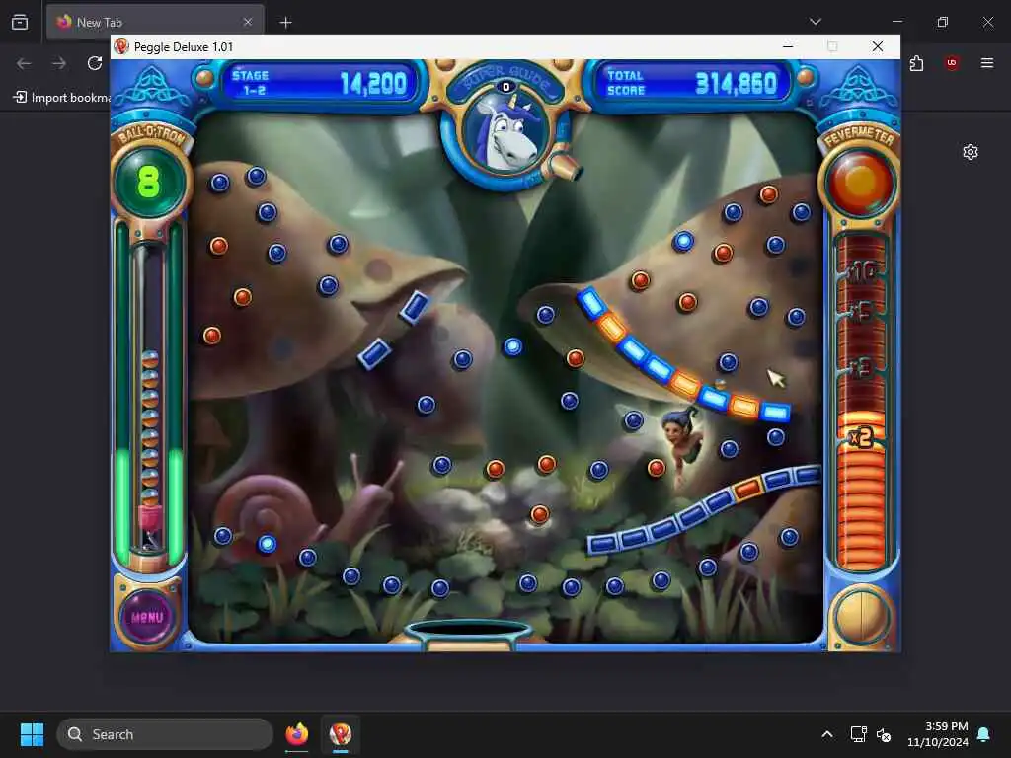Open Firefox View from the tab bar corner
1011x758 pixels.
pyautogui.click(x=20, y=22)
